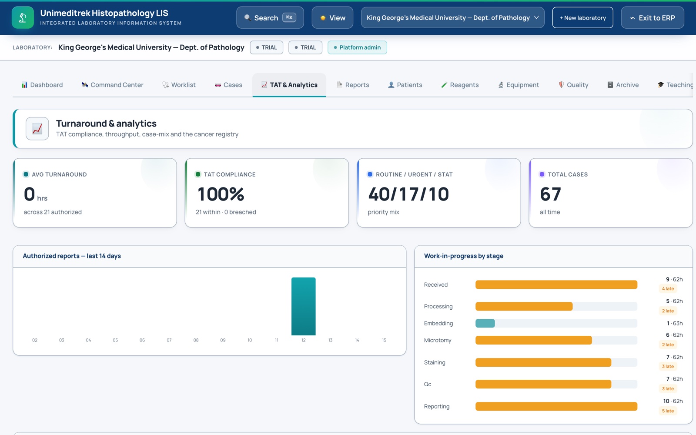Open the Reagents tab

coord(460,85)
